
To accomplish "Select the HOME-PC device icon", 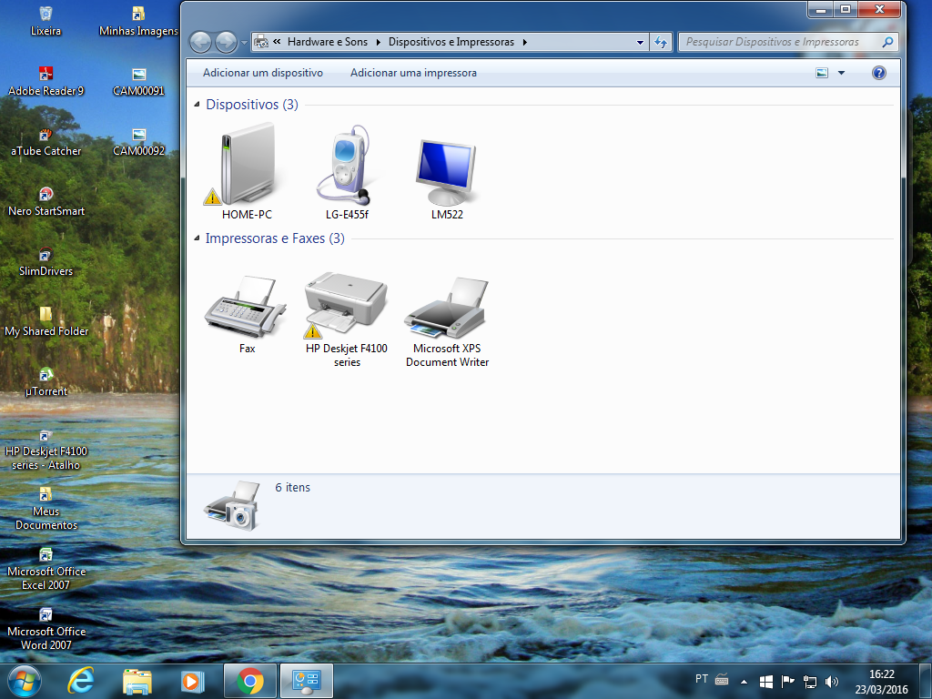I will (x=247, y=171).
